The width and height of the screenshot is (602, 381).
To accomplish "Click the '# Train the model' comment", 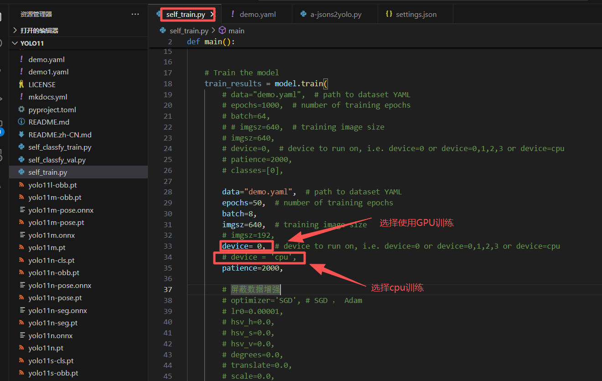I will [x=242, y=73].
